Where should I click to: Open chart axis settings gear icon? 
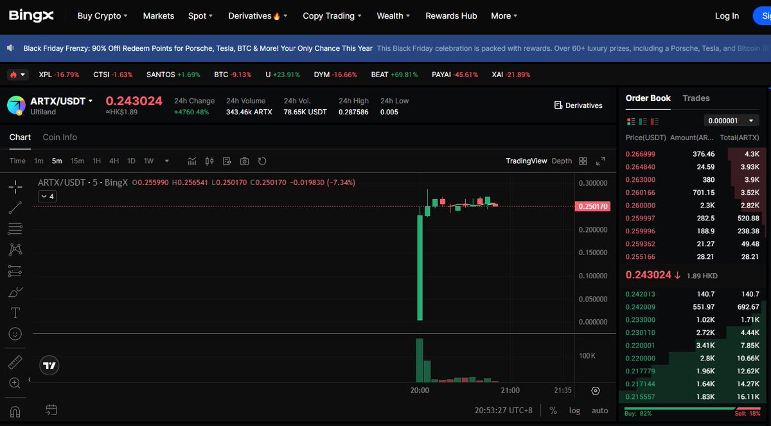[x=596, y=390]
